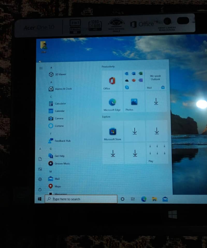Open Settings gear in Start sidebar

pyautogui.click(x=40, y=179)
